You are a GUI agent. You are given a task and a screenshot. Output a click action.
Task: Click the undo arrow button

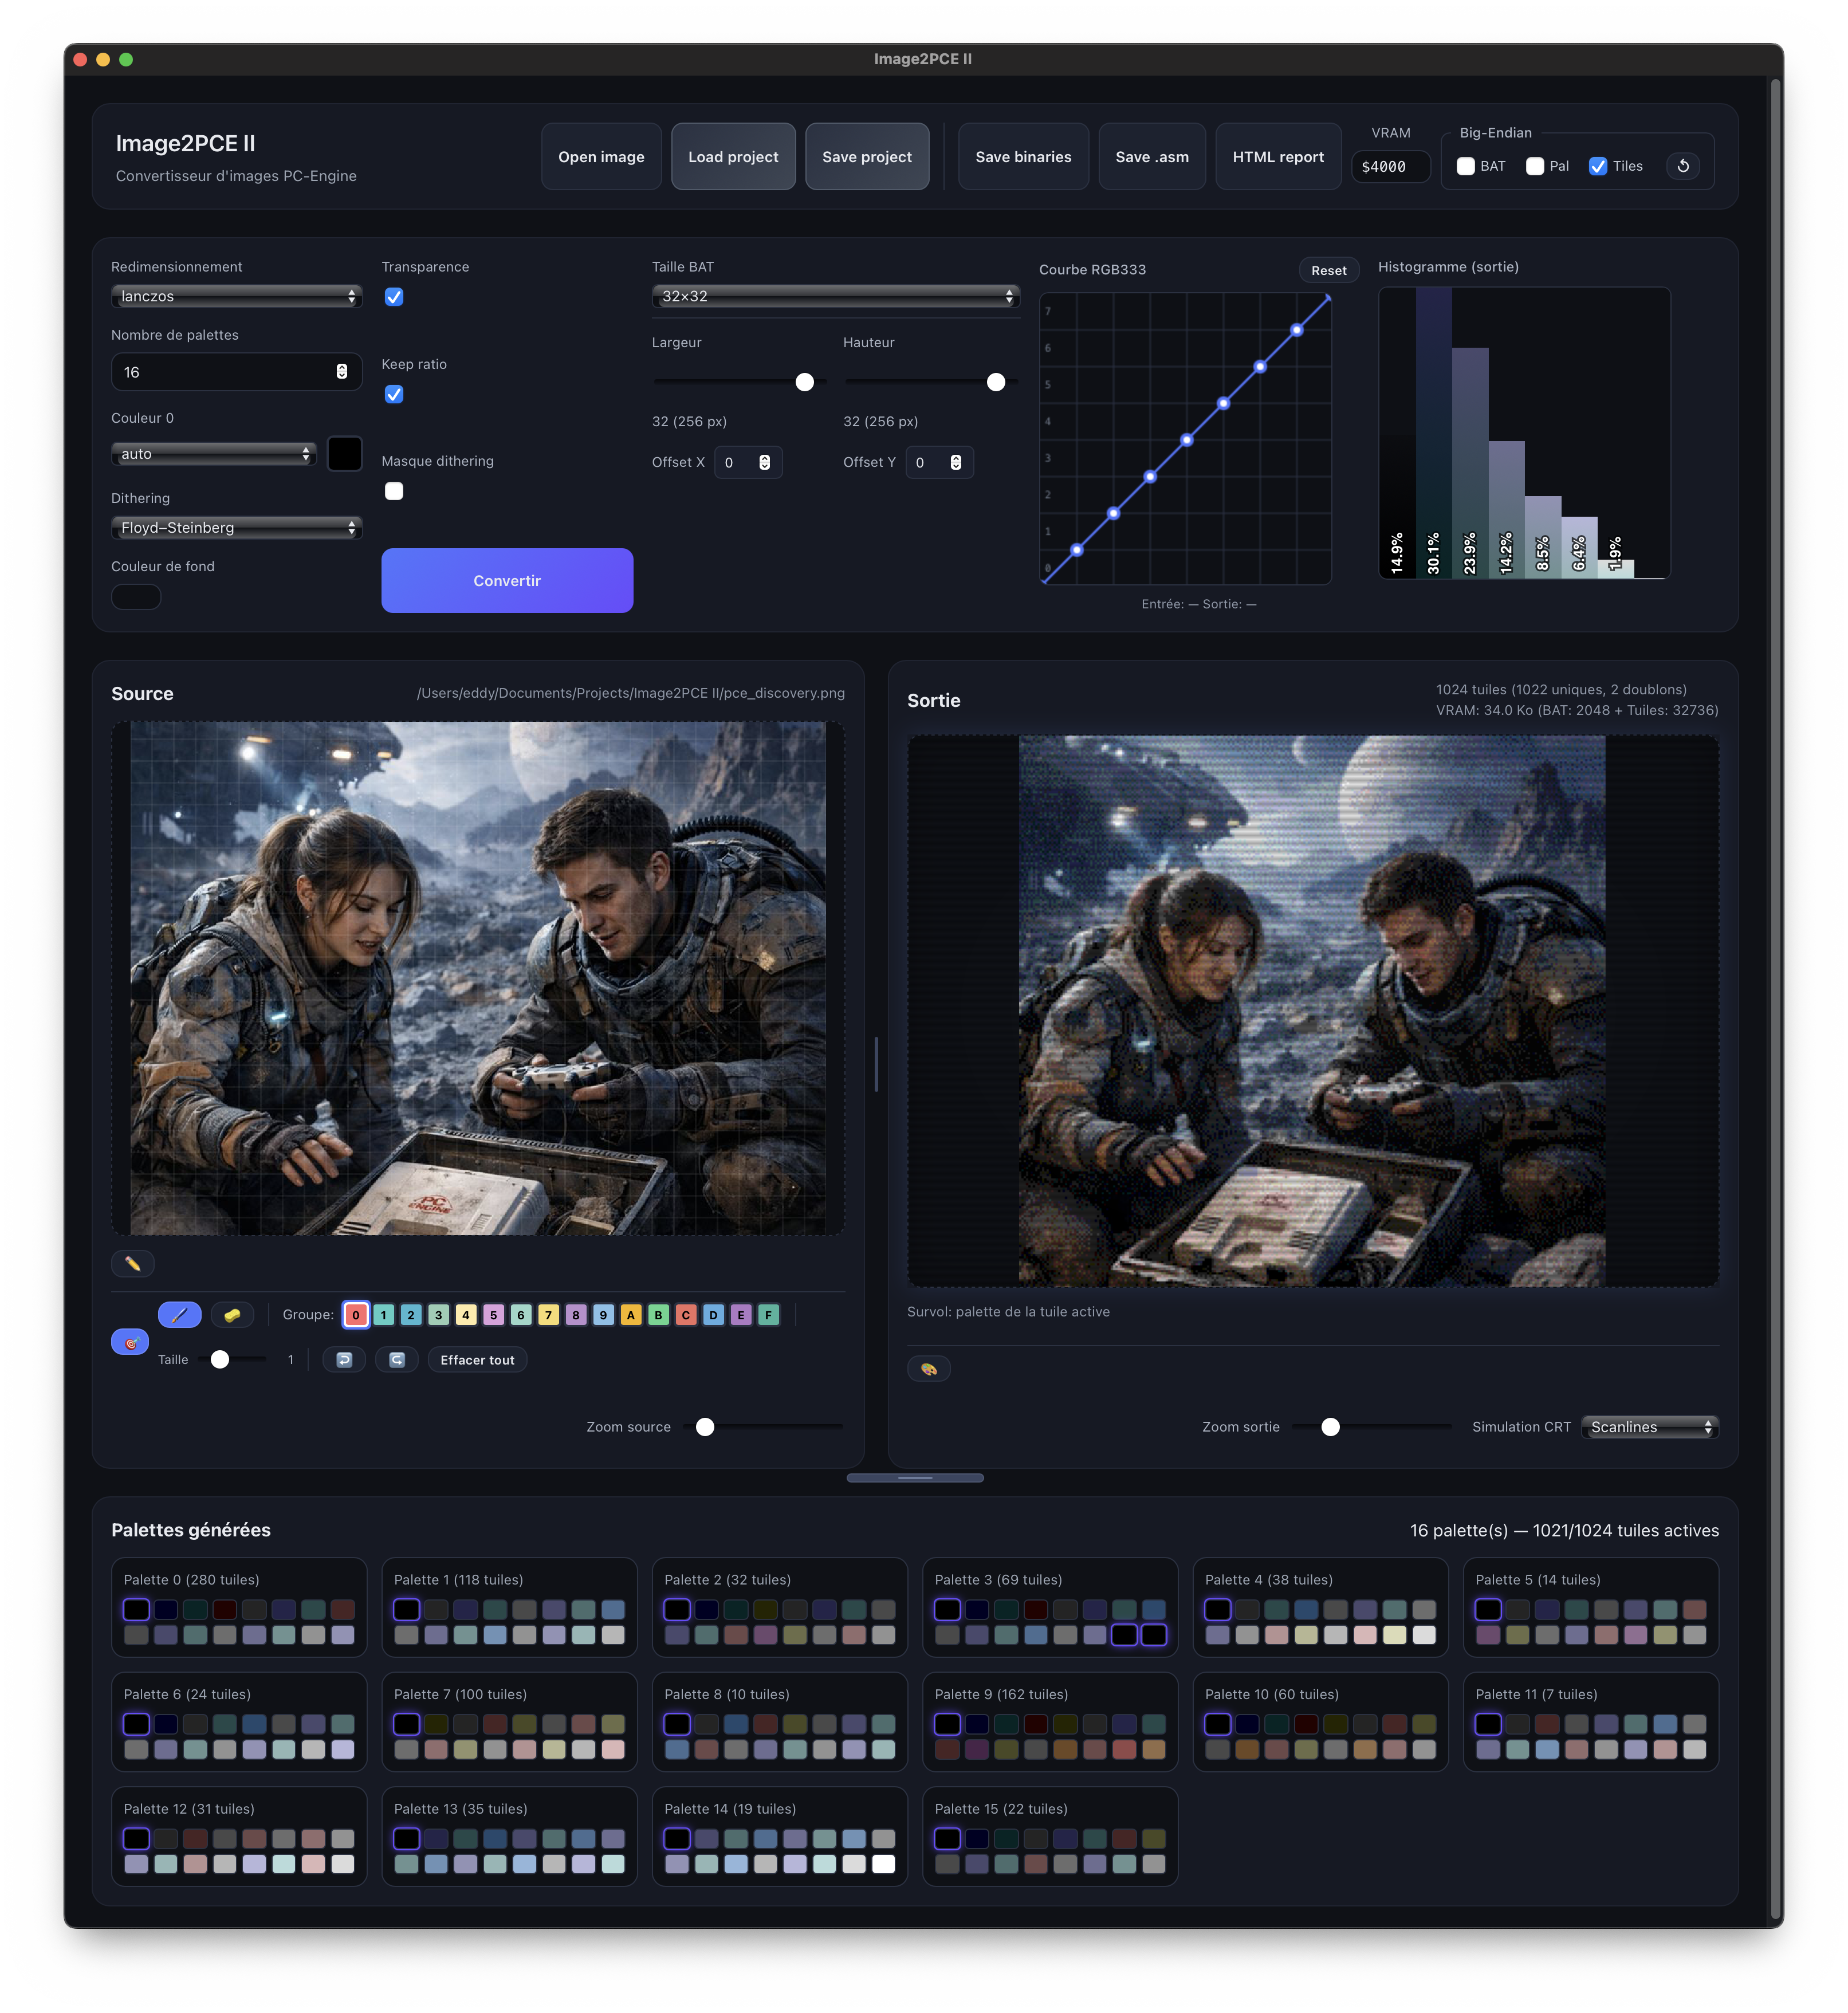(344, 1360)
